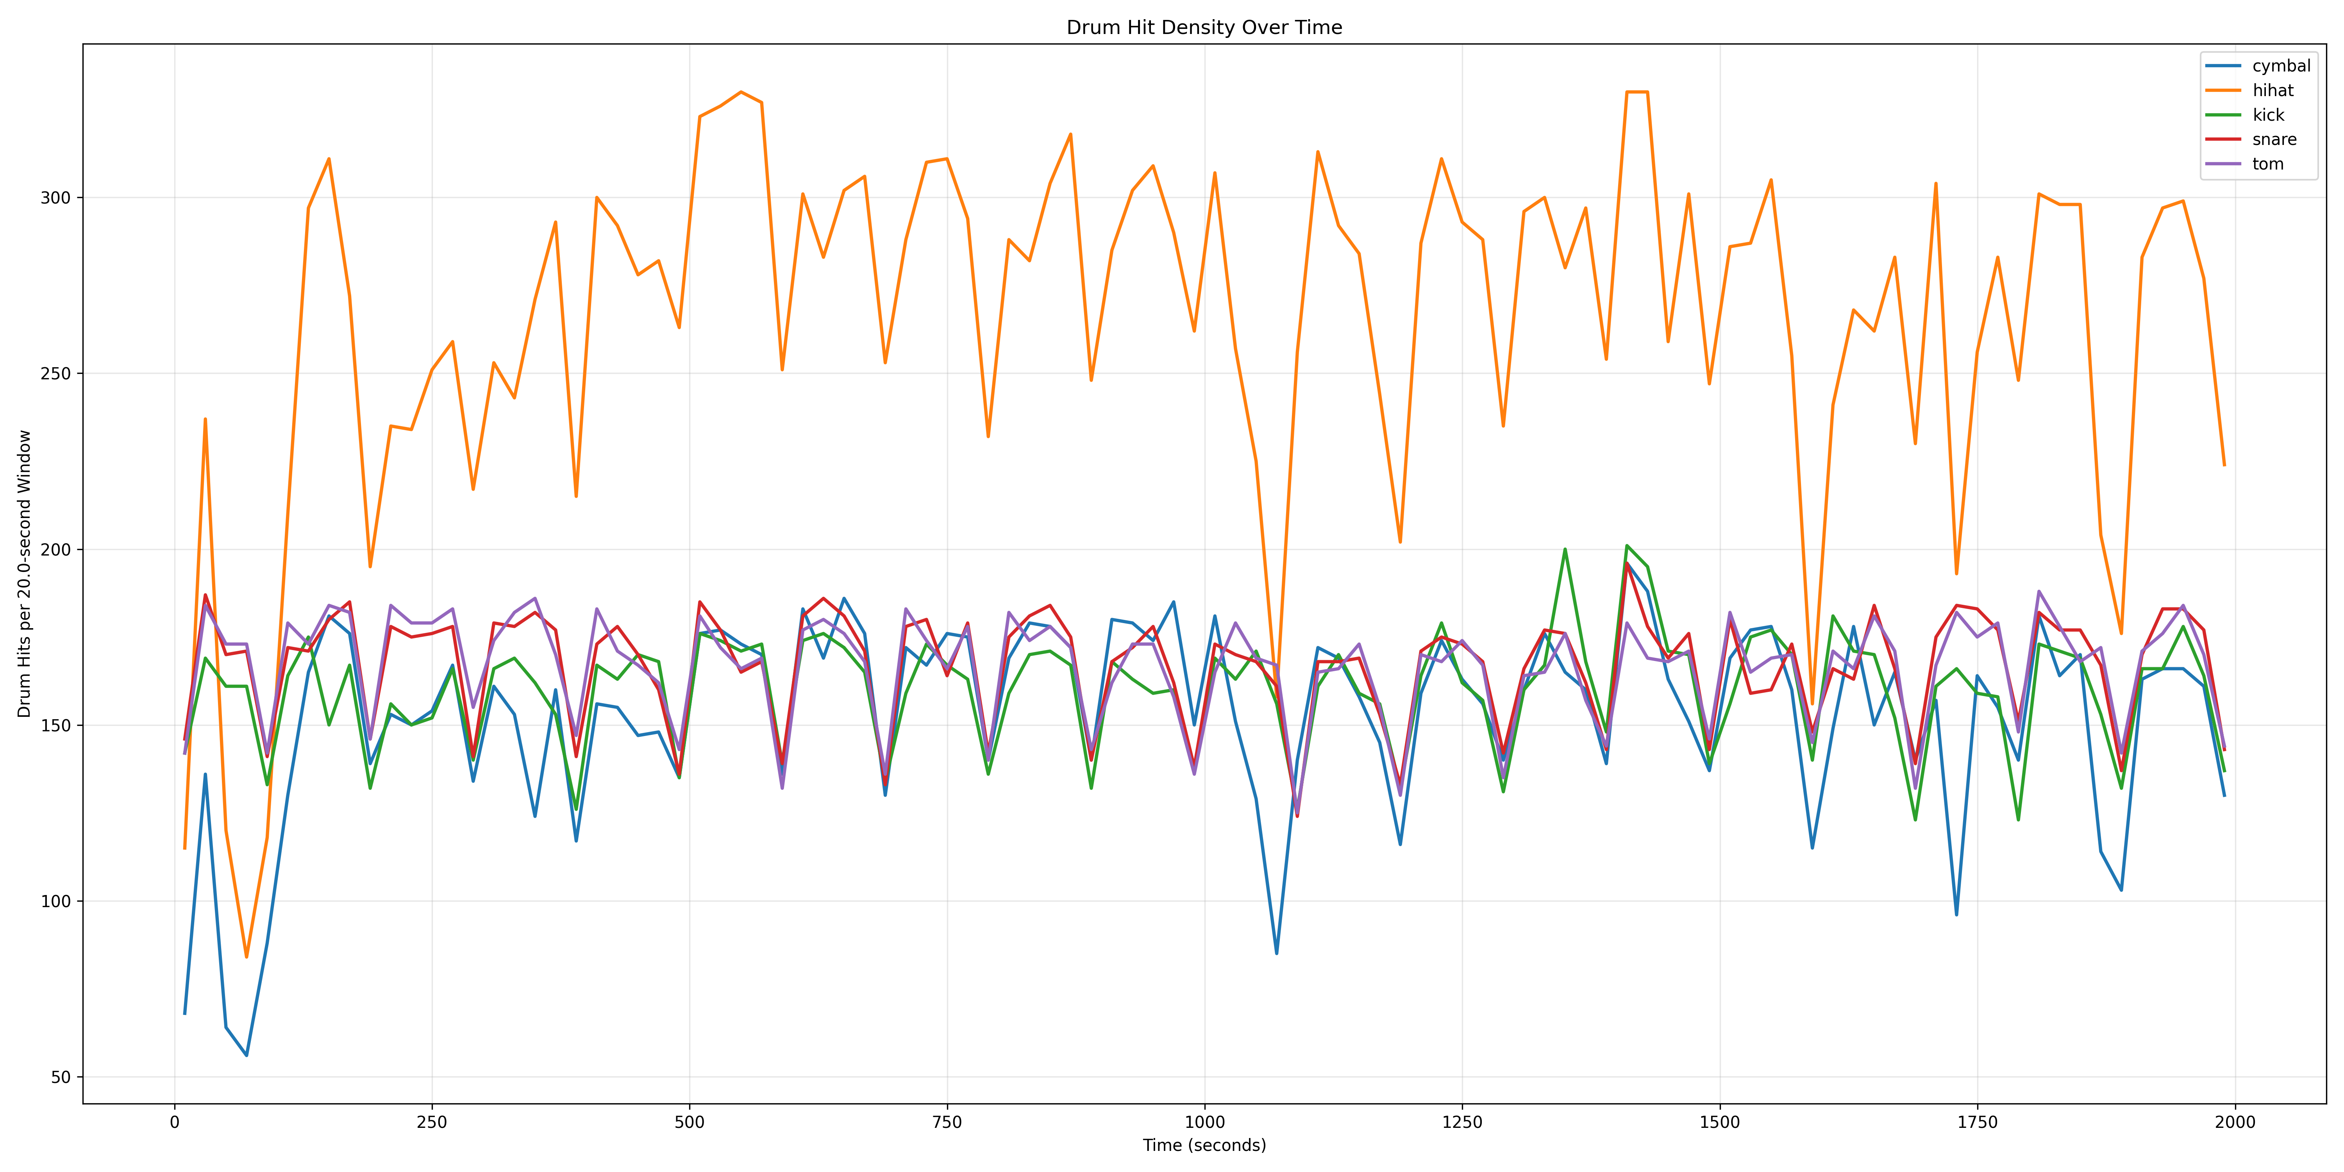
Task: Click the x-axis tick label '1250'
Action: pyautogui.click(x=1462, y=1122)
